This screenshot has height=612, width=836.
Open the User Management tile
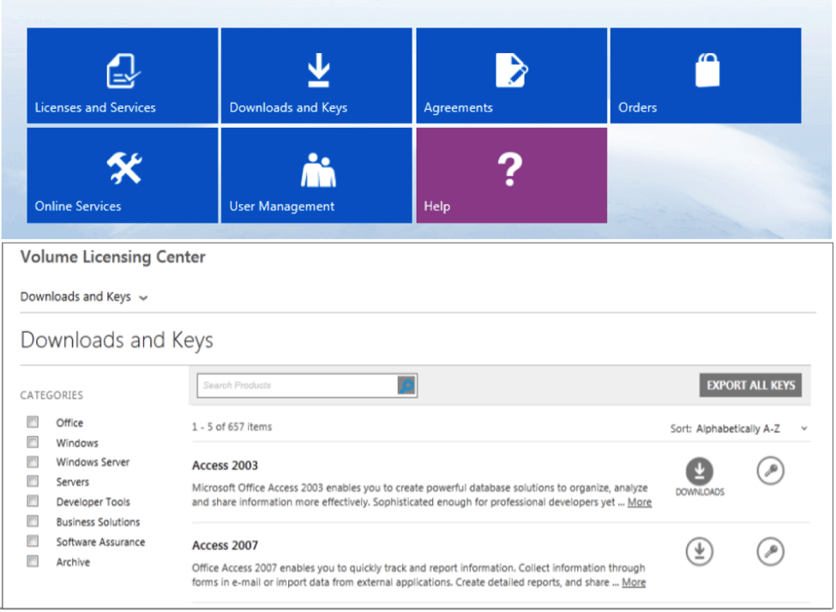tap(316, 175)
